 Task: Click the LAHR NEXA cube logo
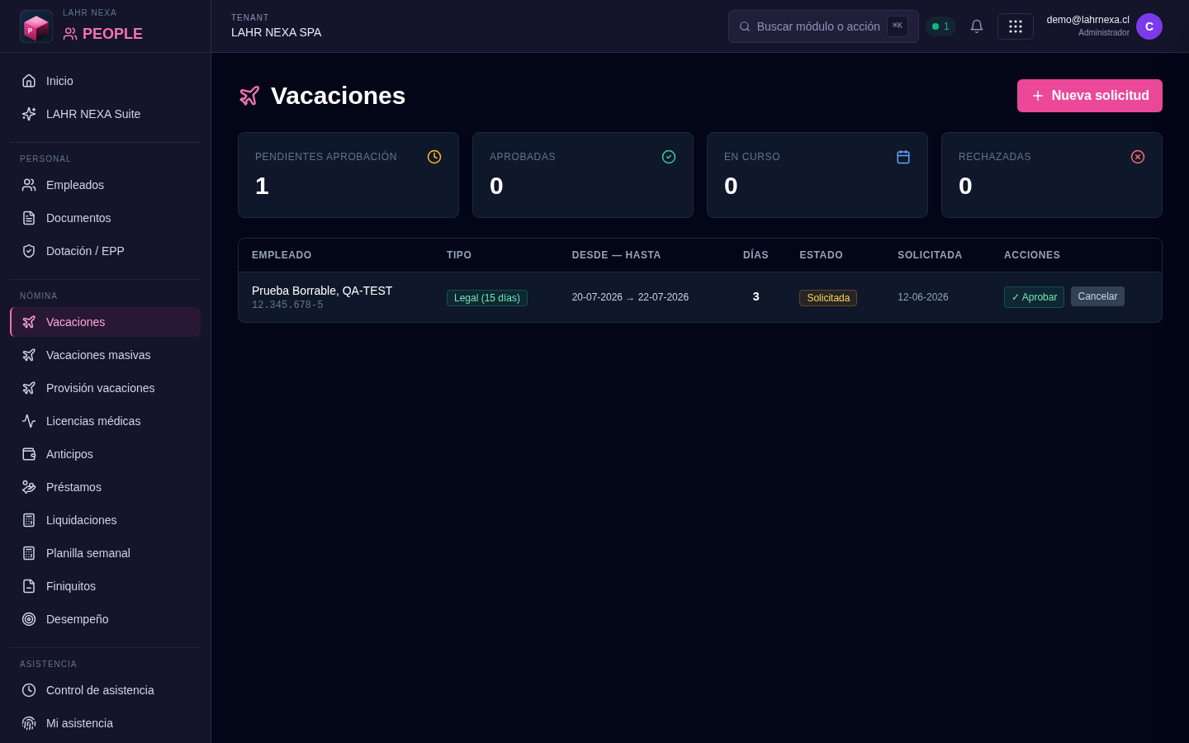point(36,26)
